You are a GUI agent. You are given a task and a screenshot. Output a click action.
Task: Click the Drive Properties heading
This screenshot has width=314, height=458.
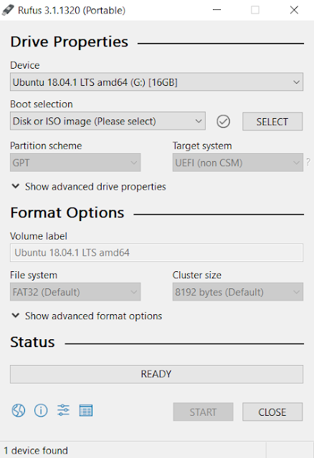click(x=70, y=42)
